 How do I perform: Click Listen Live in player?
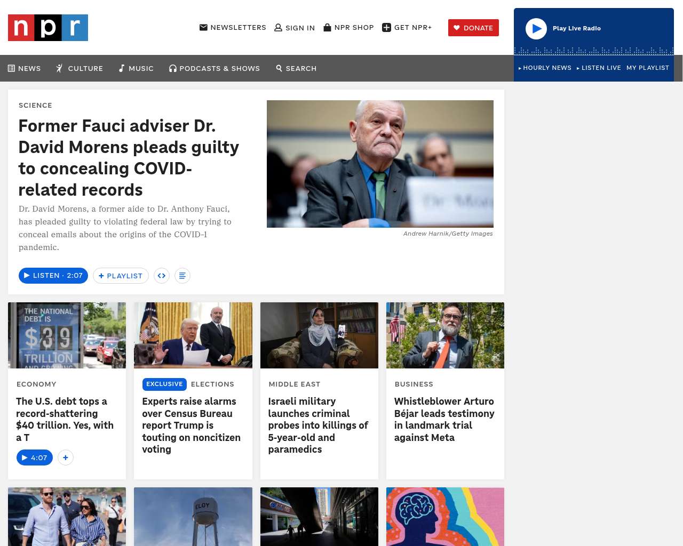click(599, 68)
